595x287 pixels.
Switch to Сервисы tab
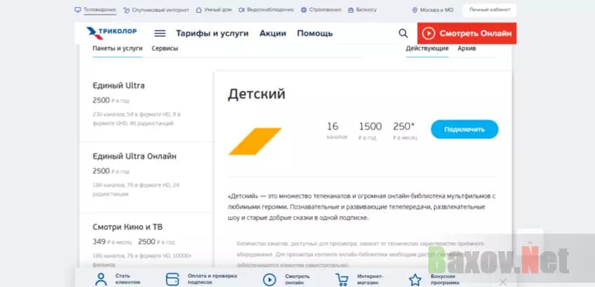[x=164, y=48]
